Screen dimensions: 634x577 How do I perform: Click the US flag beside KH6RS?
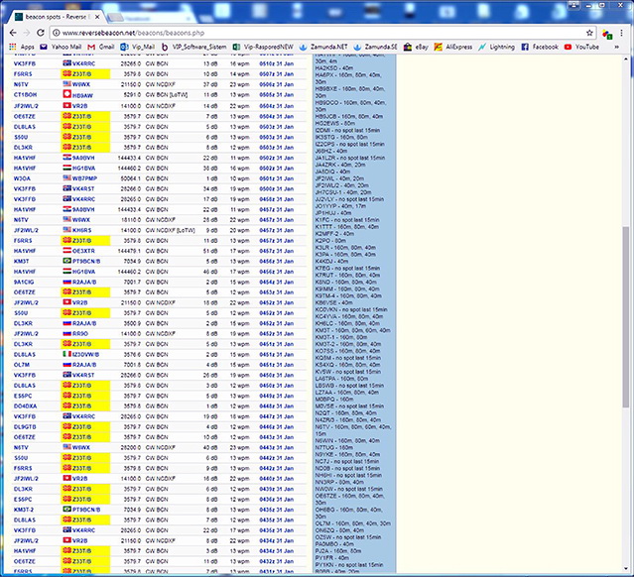tap(67, 230)
